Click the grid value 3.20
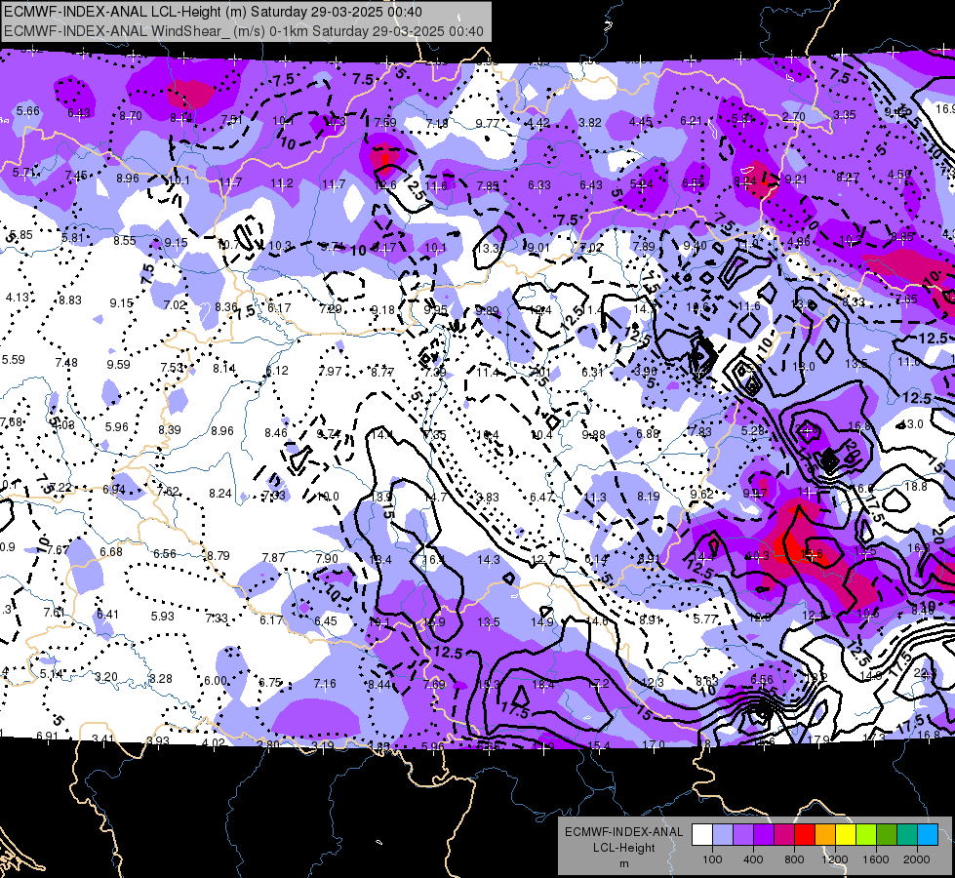 pyautogui.click(x=106, y=677)
